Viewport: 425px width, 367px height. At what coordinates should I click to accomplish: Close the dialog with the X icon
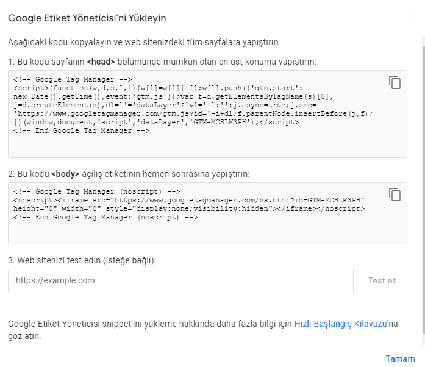point(413,16)
